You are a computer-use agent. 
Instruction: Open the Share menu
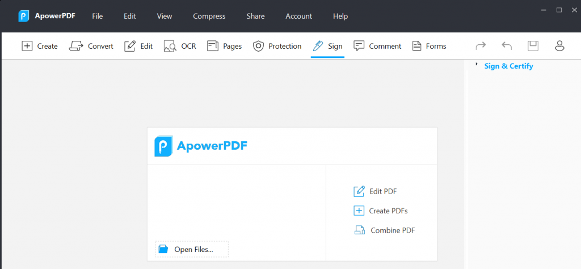(x=255, y=16)
